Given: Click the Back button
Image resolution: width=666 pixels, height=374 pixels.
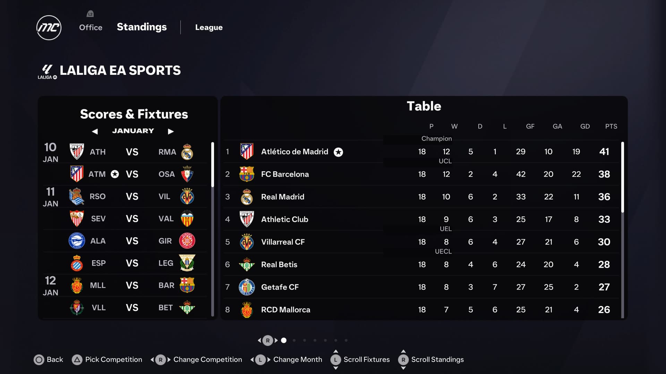Looking at the screenshot, I should (48, 359).
